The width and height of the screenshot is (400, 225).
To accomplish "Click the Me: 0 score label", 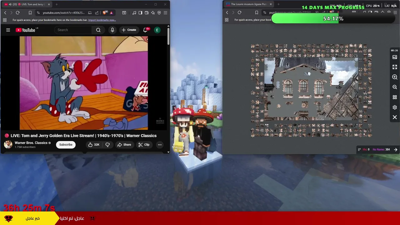I will (x=366, y=149).
